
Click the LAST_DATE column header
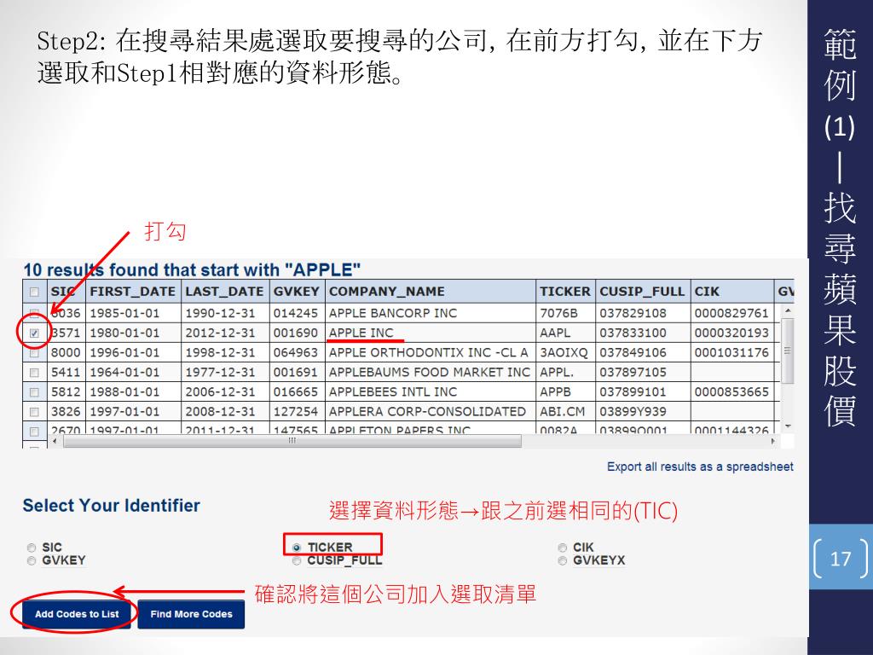point(225,292)
